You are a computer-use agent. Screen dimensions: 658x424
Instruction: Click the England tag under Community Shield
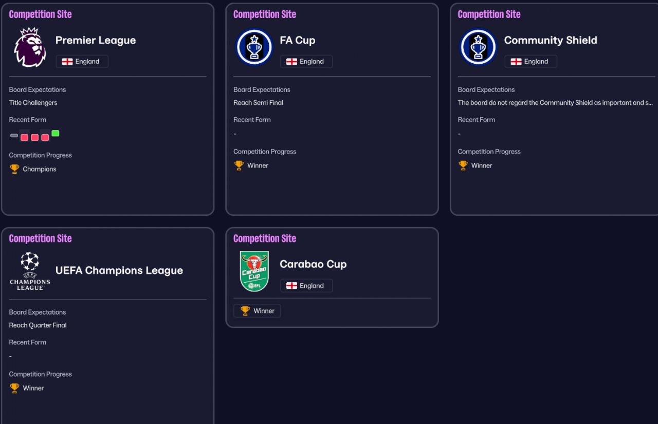click(x=531, y=62)
